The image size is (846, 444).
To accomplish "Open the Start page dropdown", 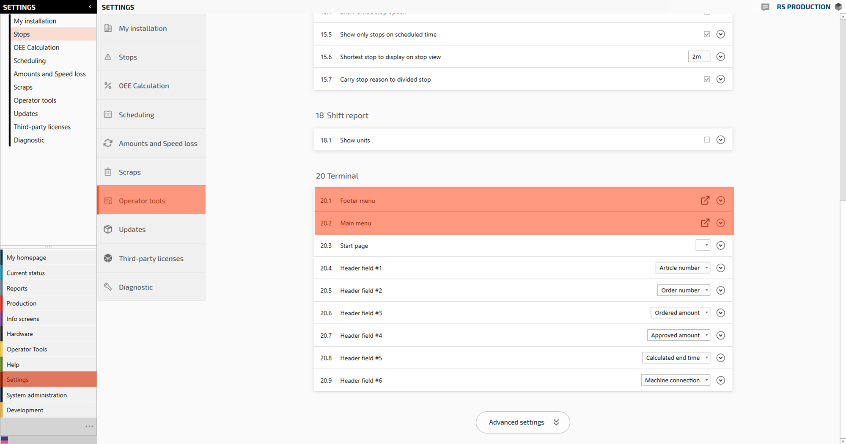I will tap(703, 245).
